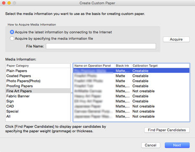Select the Sign paper category

coord(38,101)
